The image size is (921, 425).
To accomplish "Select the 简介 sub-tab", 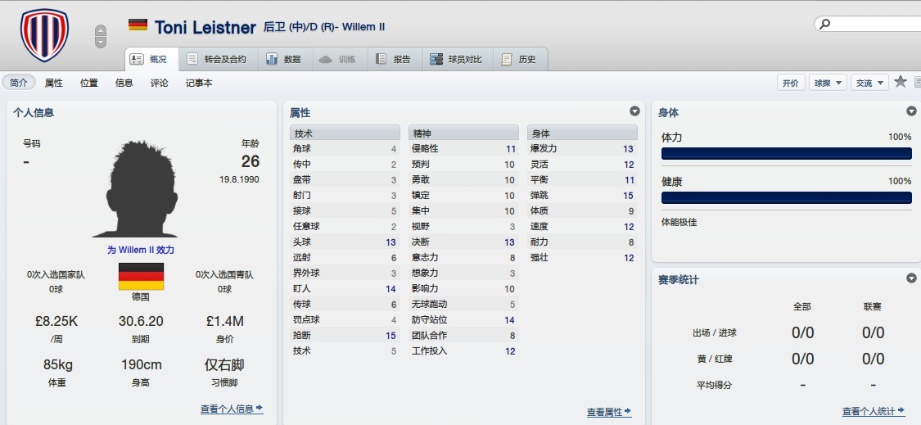I will (x=19, y=83).
